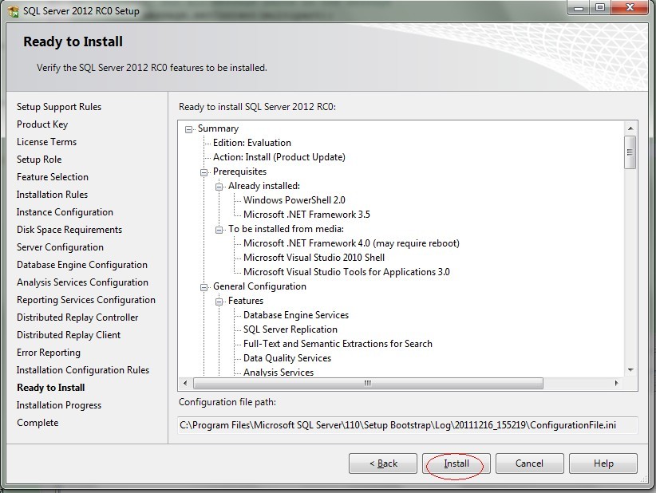Image resolution: width=656 pixels, height=493 pixels.
Task: Collapse the To be installed from media node
Action: click(x=219, y=230)
